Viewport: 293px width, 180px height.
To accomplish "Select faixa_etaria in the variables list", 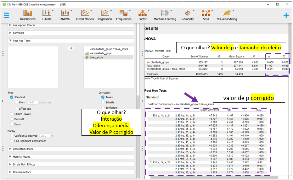I will pos(97,57).
